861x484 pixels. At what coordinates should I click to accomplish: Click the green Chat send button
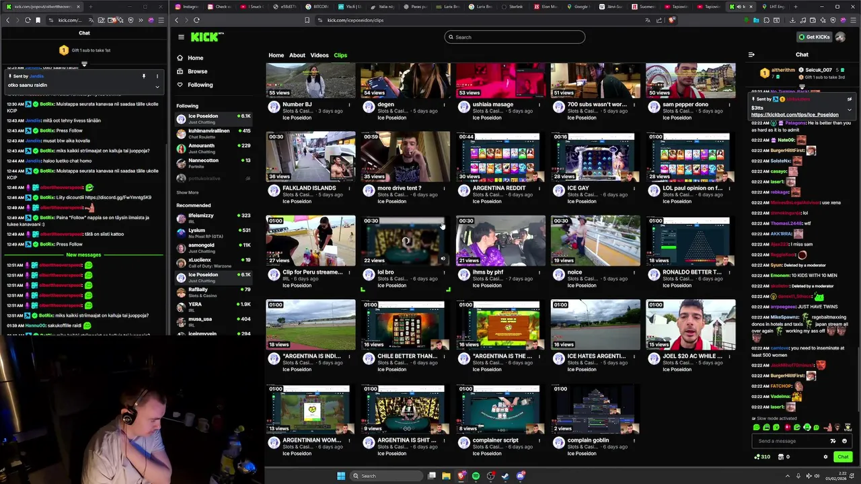pos(843,457)
